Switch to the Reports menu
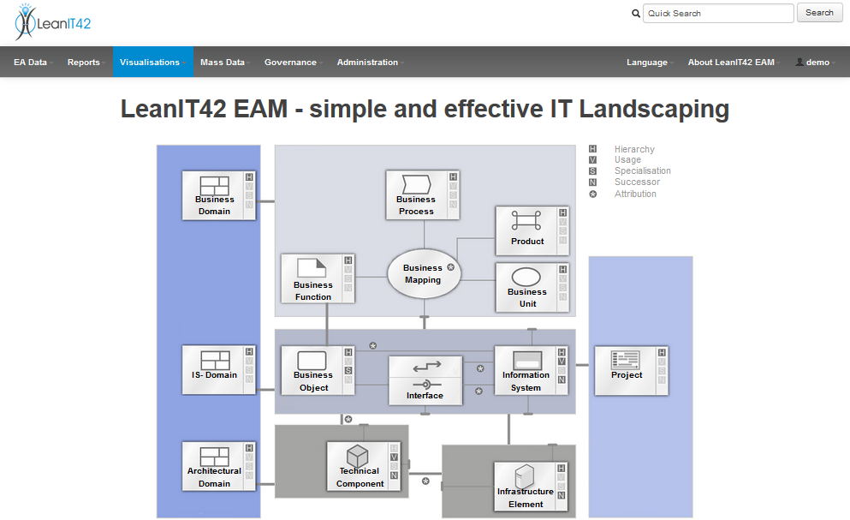 [x=84, y=62]
